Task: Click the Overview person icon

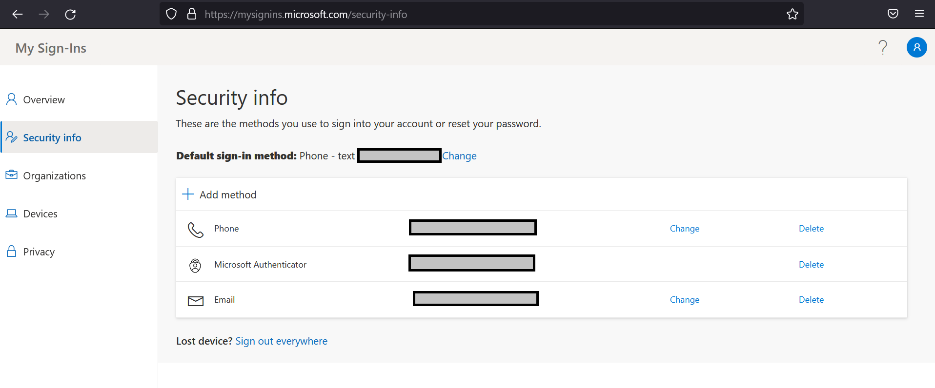Action: pos(11,99)
